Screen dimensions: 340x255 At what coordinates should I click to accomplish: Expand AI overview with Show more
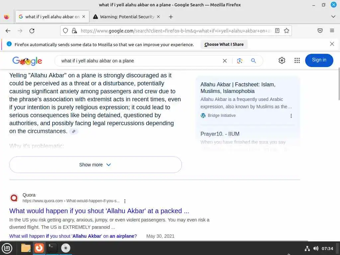tap(95, 165)
